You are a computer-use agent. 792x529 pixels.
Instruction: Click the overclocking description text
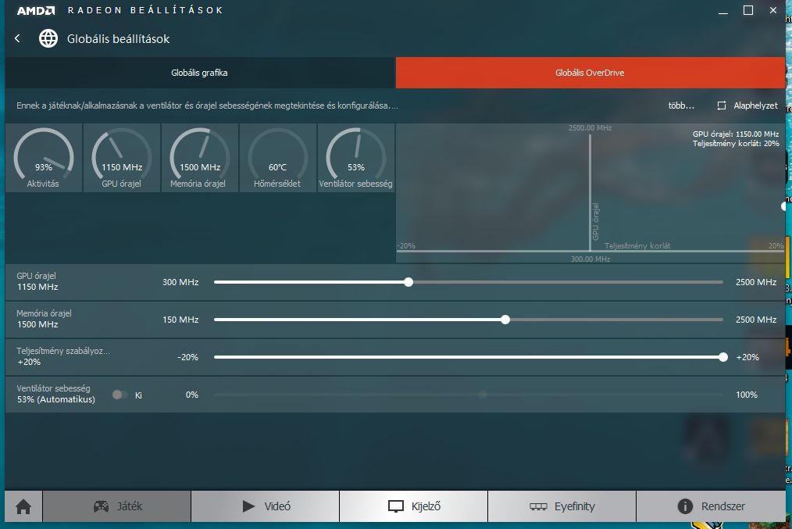point(207,105)
